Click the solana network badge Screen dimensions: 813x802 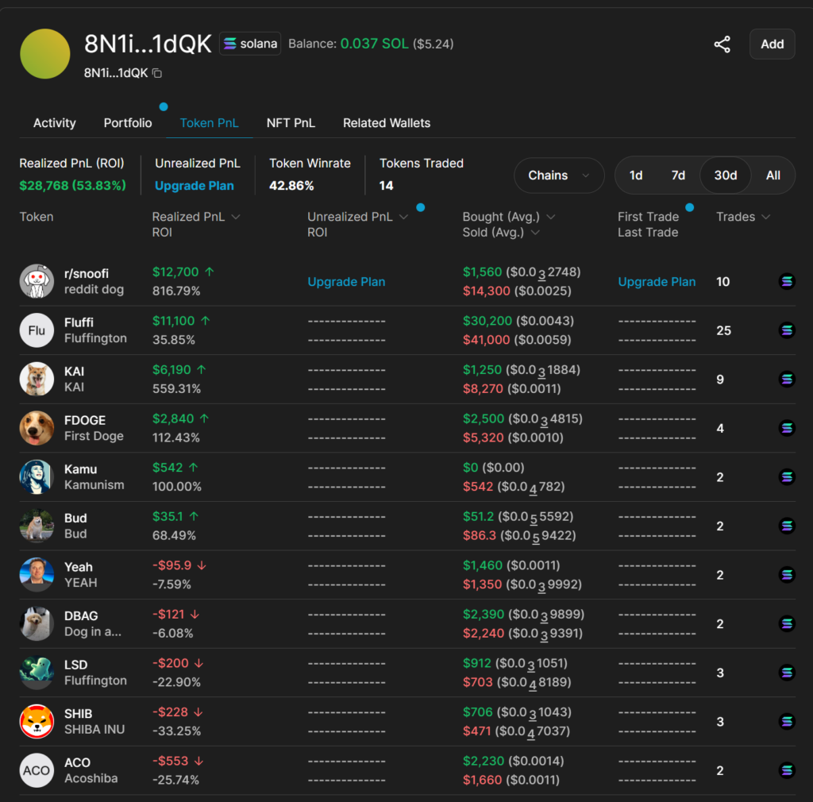[x=250, y=44]
